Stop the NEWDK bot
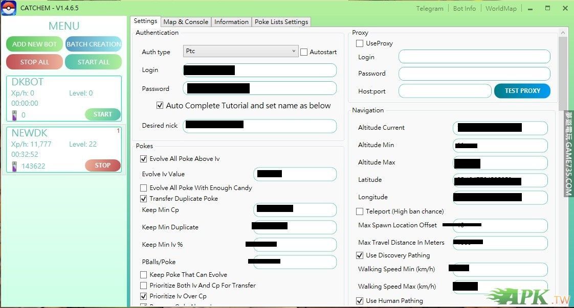The image size is (574, 308). (102, 165)
